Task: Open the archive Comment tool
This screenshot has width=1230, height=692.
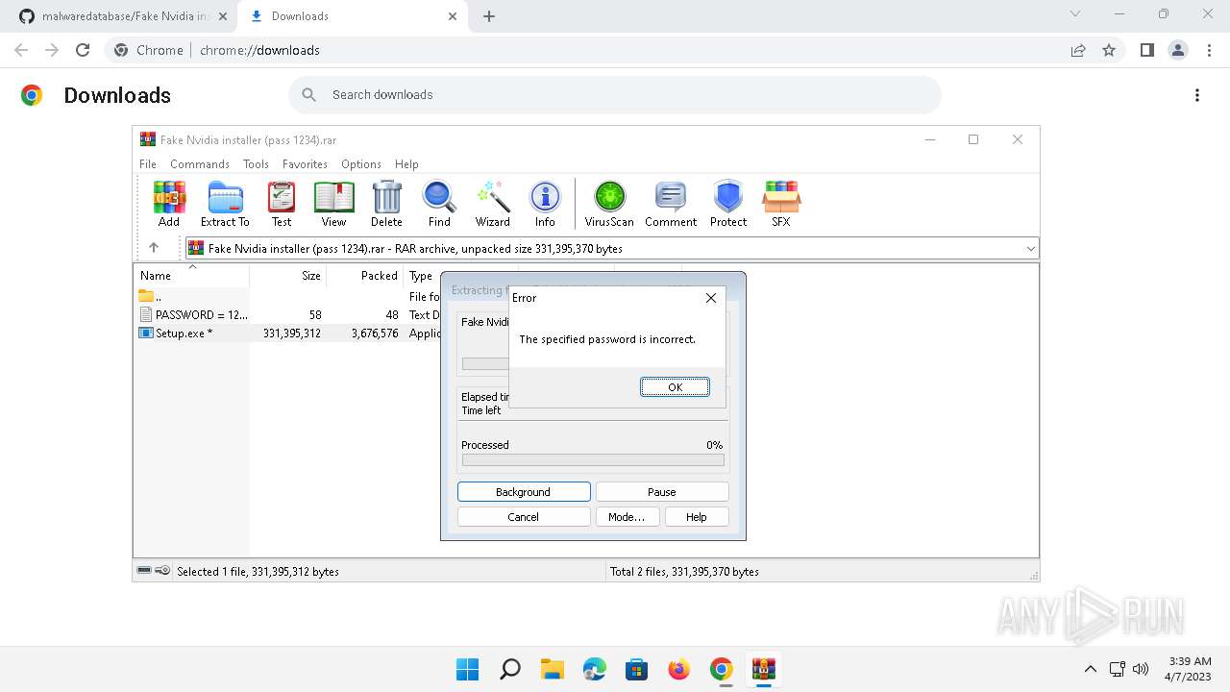Action: (x=671, y=205)
